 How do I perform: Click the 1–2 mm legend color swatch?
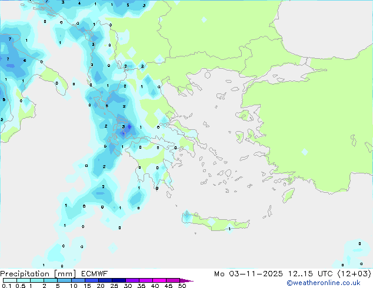tap(37, 280)
